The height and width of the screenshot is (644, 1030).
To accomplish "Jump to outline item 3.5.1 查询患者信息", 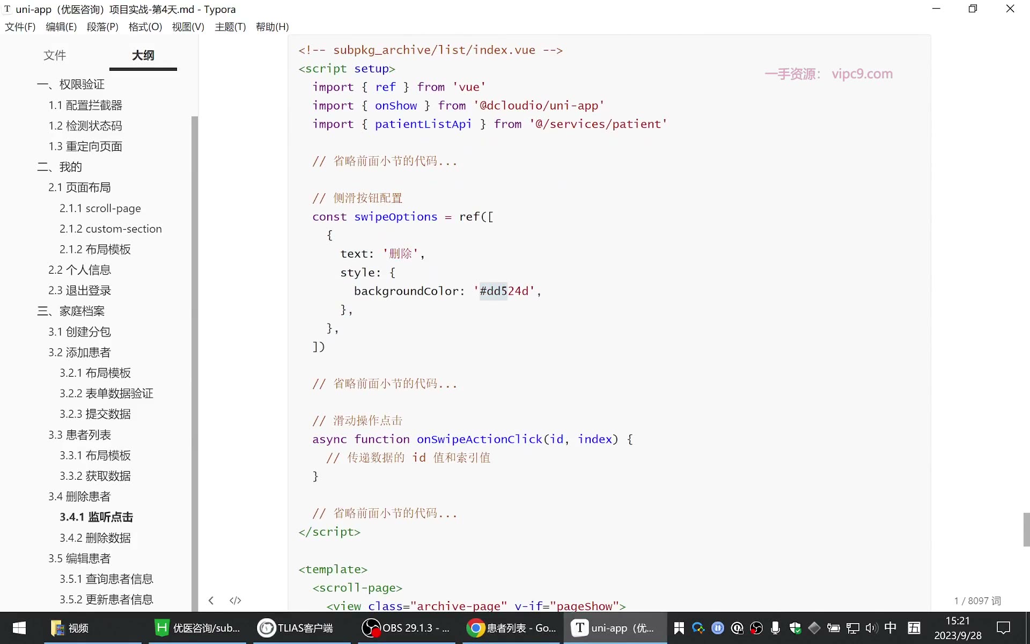I will pos(106,579).
